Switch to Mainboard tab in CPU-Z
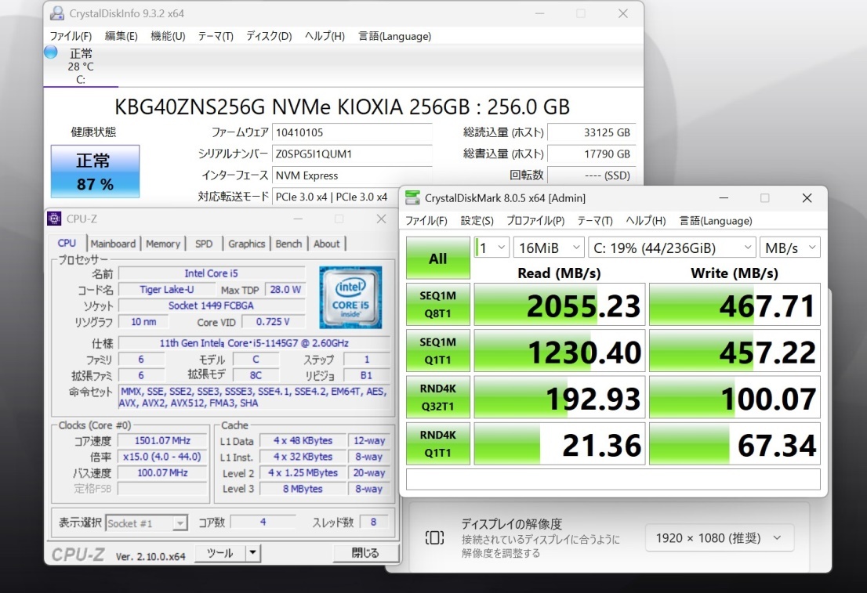 coord(113,244)
